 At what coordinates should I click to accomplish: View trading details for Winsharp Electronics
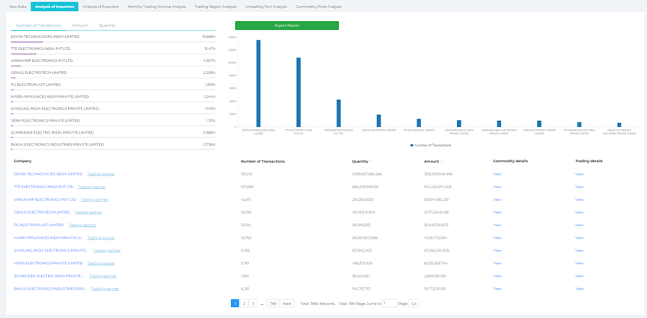pyautogui.click(x=579, y=199)
